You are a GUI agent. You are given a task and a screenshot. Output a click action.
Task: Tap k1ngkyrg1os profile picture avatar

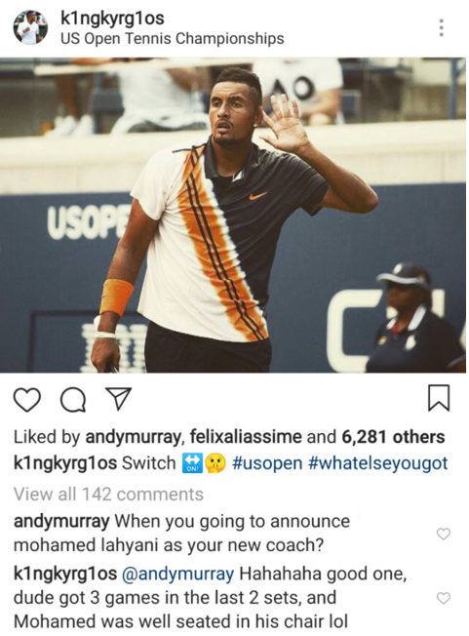(x=30, y=27)
